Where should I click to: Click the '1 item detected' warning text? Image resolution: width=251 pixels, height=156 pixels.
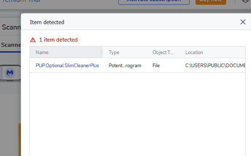pyautogui.click(x=58, y=40)
